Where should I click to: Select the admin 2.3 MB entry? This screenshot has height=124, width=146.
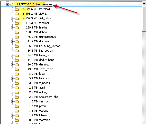(x=38, y=88)
